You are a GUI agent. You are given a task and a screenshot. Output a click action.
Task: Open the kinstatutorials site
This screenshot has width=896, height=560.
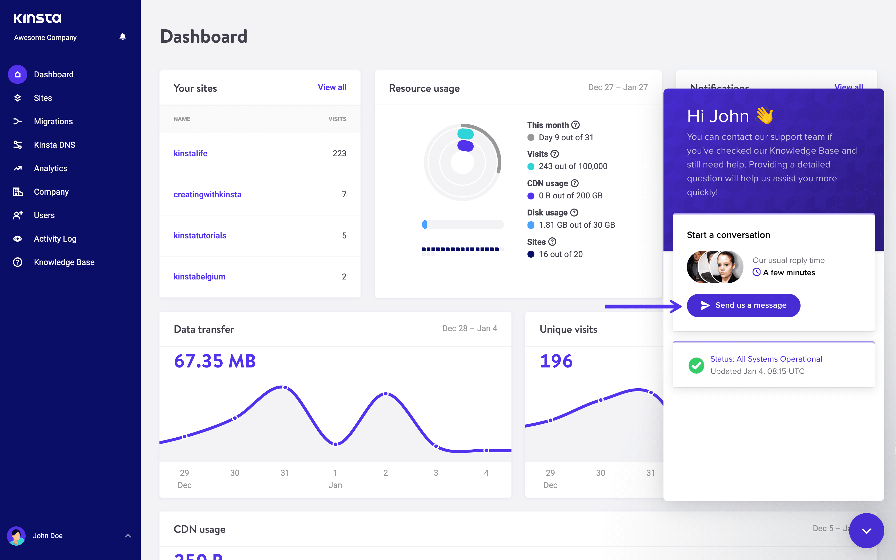pyautogui.click(x=200, y=235)
